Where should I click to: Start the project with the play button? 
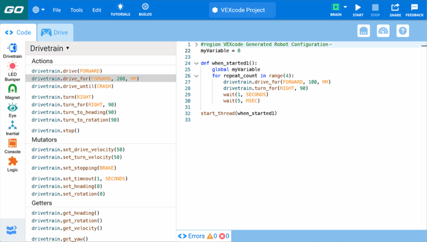[x=358, y=10]
